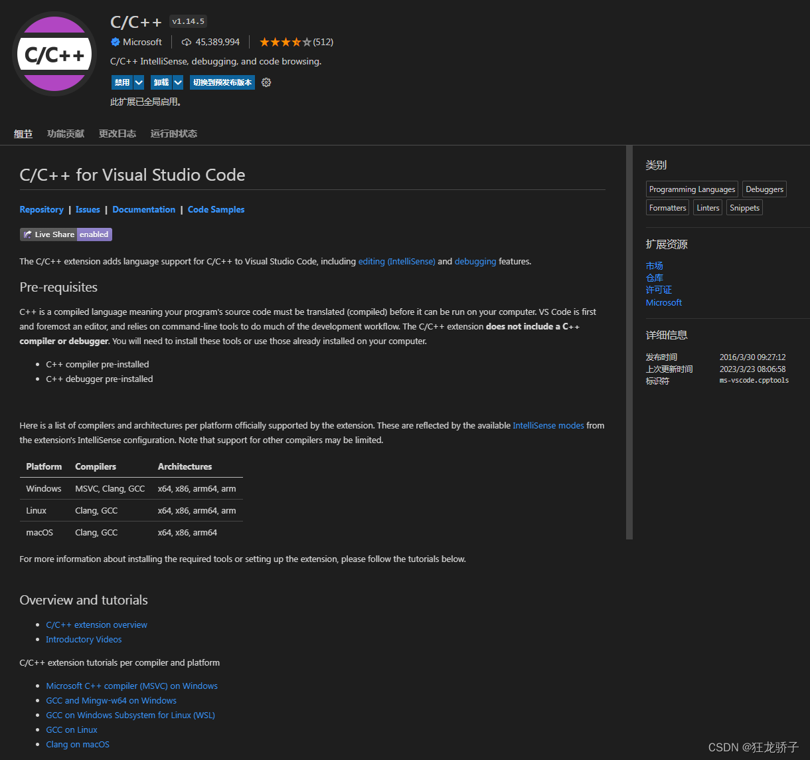Viewport: 810px width, 760px height.
Task: Click the Live Share enabled badge
Action: click(x=66, y=235)
